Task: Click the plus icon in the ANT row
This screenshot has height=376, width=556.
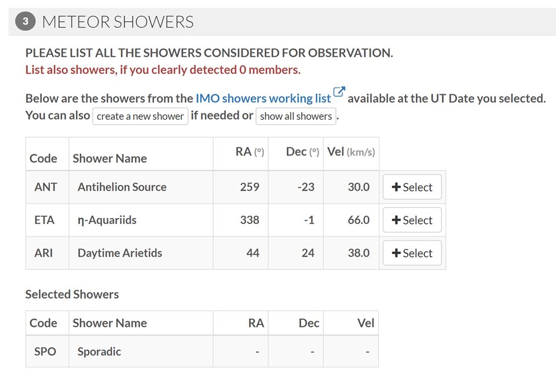Action: click(x=396, y=187)
